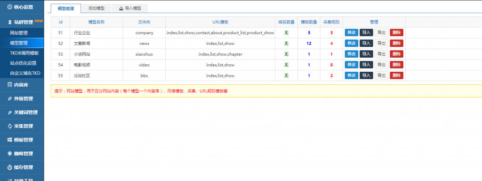Click the 站群管理 user icon
The image size is (482, 181).
[x=10, y=23]
